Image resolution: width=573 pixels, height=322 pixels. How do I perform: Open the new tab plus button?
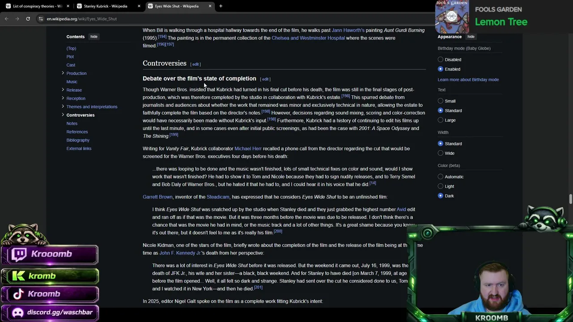[x=221, y=6]
